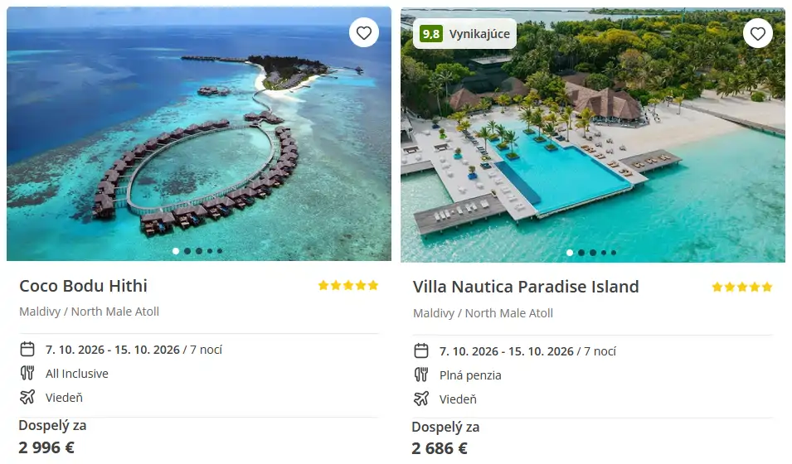Click calendar icon on Coco Bodu Hithi card
The height and width of the screenshot is (464, 792).
coord(27,349)
